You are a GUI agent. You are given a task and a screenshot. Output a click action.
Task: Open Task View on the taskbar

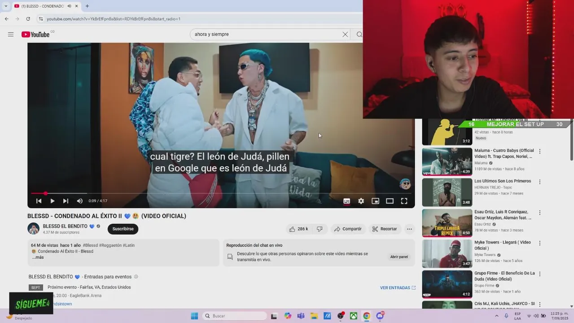coord(274,316)
